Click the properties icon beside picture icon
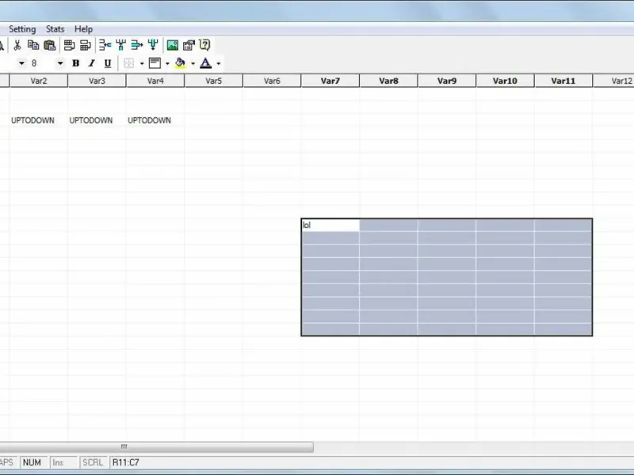 tap(189, 45)
